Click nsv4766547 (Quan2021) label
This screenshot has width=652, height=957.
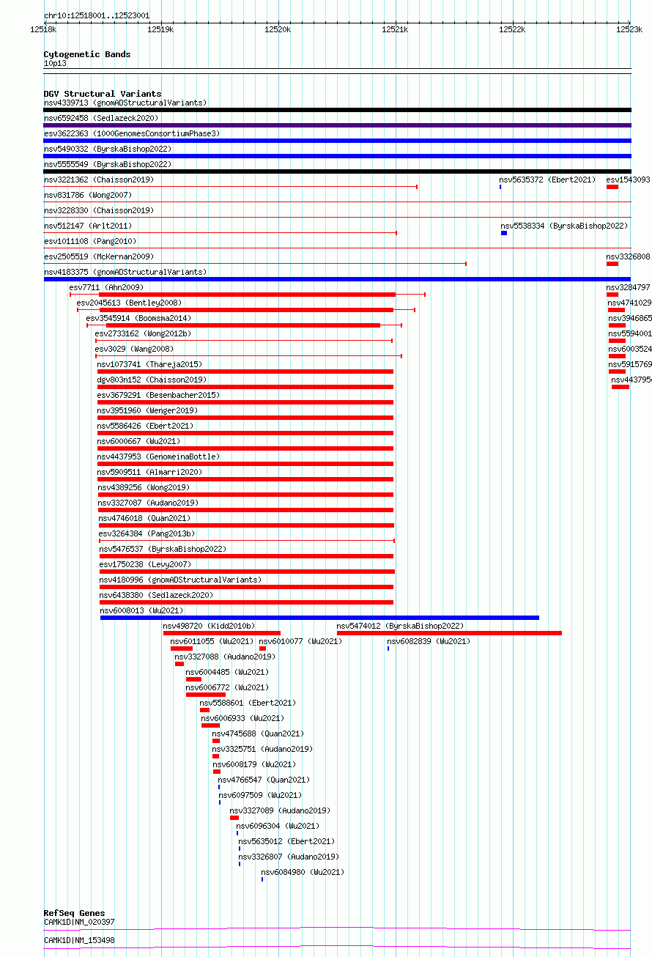(x=264, y=780)
